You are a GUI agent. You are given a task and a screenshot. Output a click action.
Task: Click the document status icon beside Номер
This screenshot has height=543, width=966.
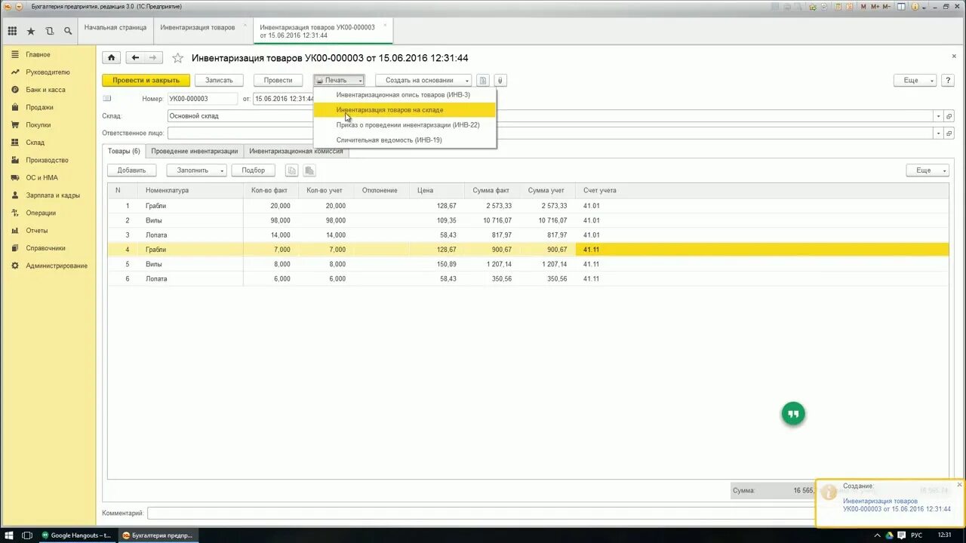tap(107, 99)
